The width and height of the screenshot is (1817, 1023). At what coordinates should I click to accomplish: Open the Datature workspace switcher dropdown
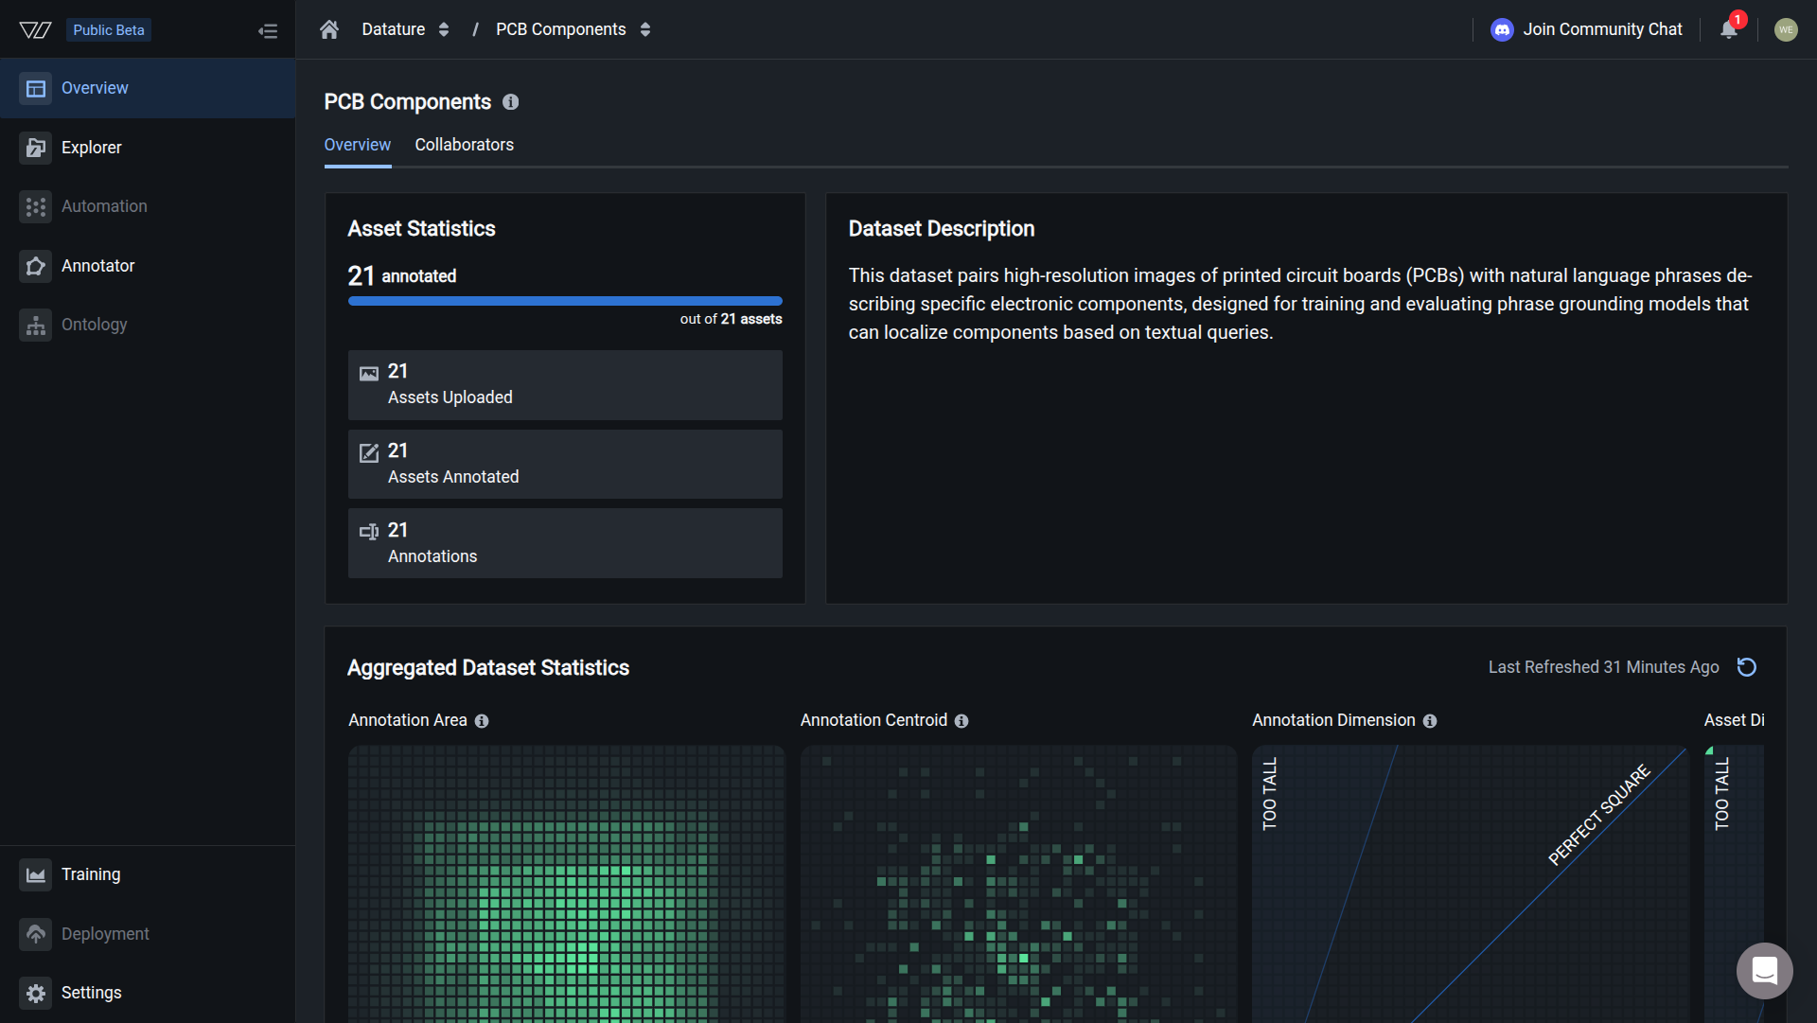pos(443,29)
